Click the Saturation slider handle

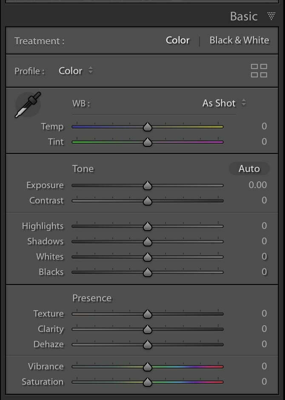click(147, 382)
